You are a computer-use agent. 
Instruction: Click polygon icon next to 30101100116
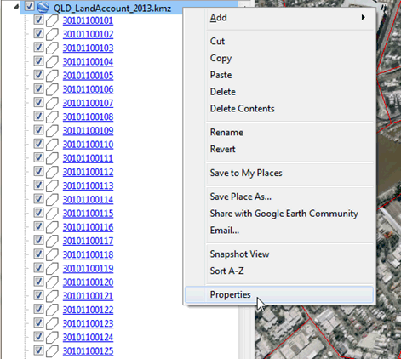[52, 227]
